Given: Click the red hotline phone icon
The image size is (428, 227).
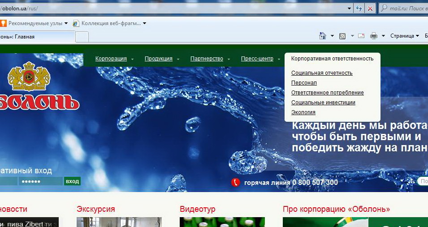Looking at the screenshot, I should pyautogui.click(x=236, y=182).
